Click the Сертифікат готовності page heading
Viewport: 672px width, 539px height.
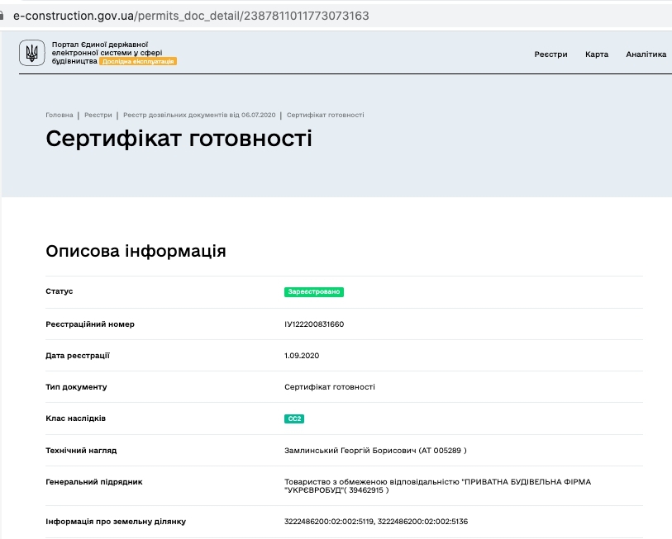coord(179,139)
